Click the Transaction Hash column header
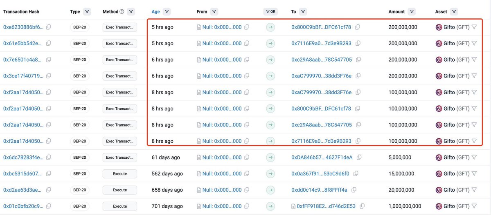This screenshot has height=215, width=491. point(21,12)
